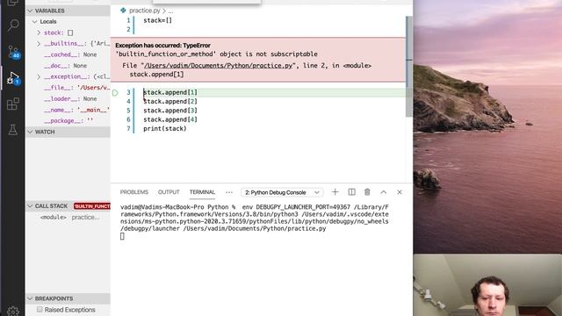The width and height of the screenshot is (562, 316).
Task: Collapse the BREAKPOINTS section
Action: click(30, 298)
